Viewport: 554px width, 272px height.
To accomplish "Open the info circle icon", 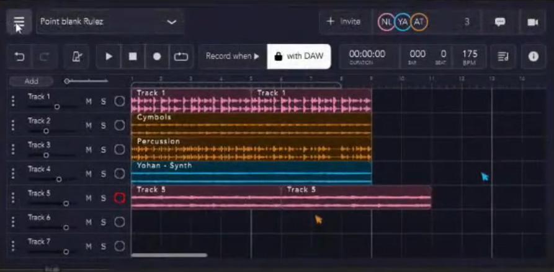I will pyautogui.click(x=533, y=56).
